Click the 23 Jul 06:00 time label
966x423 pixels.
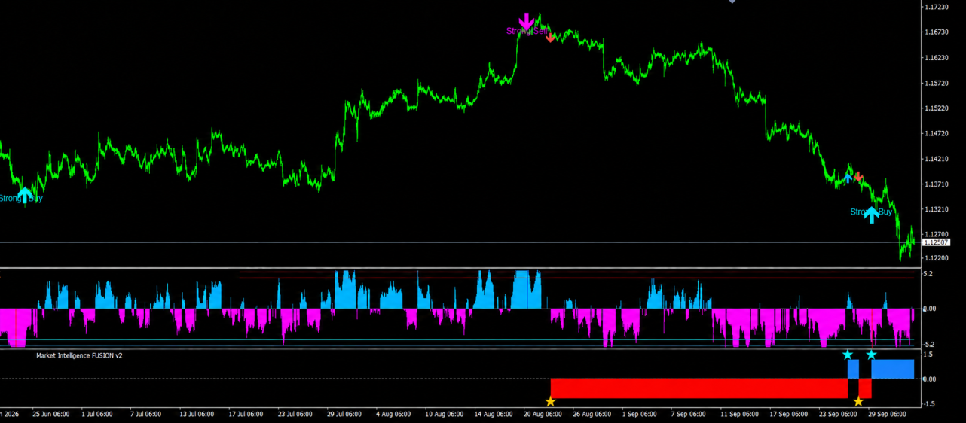tap(294, 414)
